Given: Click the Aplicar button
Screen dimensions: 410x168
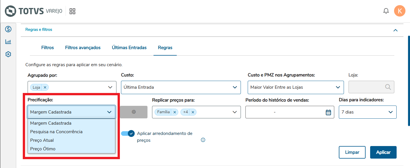Looking at the screenshot, I should tap(383, 152).
